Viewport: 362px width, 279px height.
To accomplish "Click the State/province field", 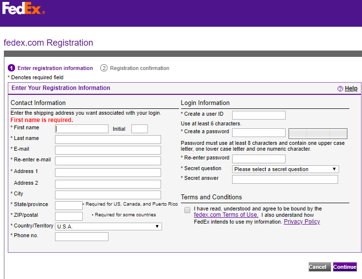I will [69, 206].
